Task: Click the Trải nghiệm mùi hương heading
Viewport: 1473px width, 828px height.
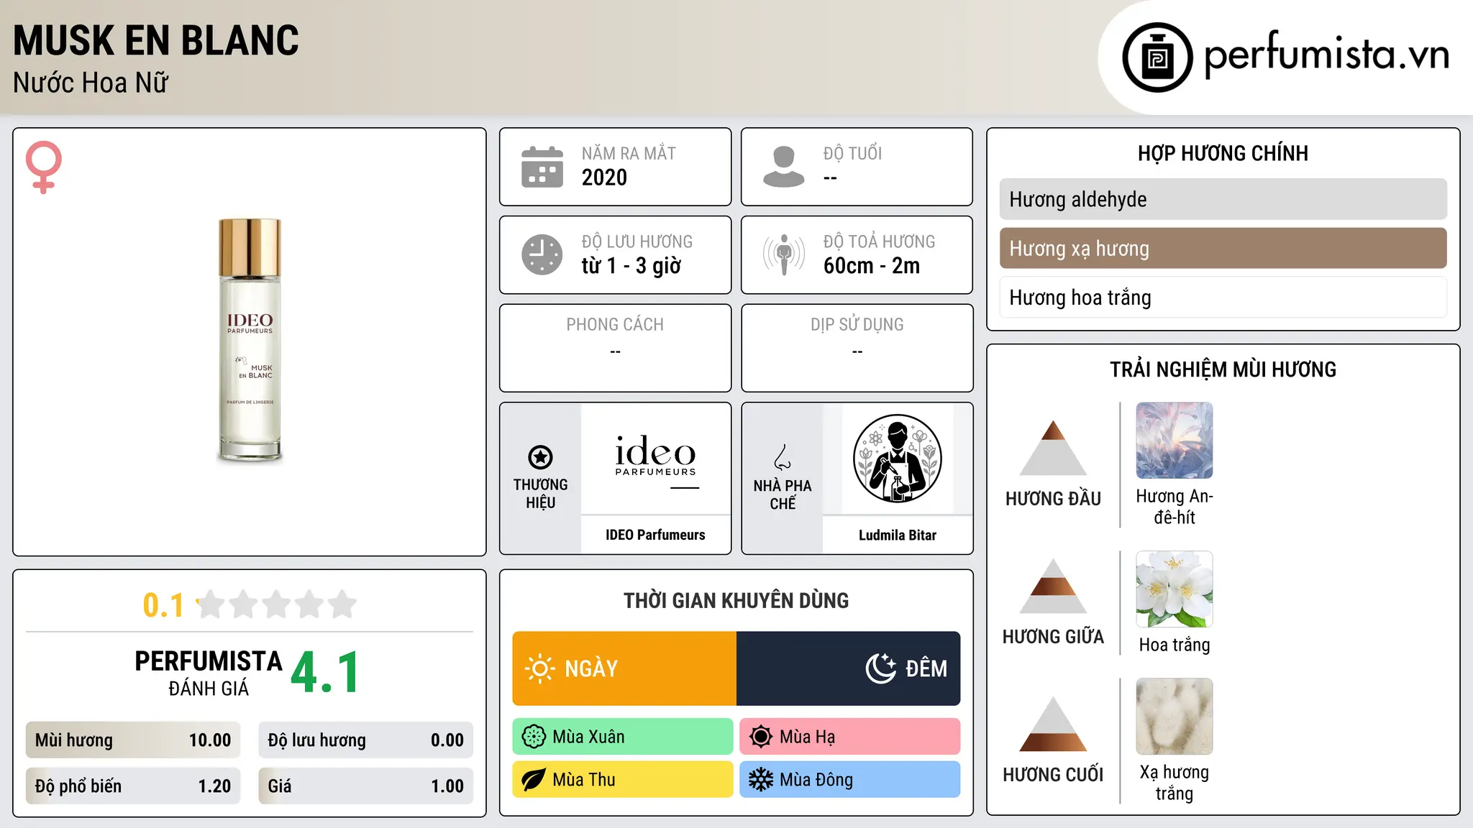Action: [1223, 369]
